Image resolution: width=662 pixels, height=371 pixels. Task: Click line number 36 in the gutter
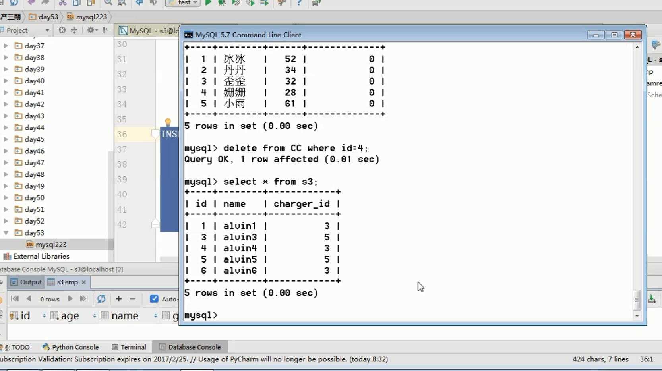click(x=122, y=134)
